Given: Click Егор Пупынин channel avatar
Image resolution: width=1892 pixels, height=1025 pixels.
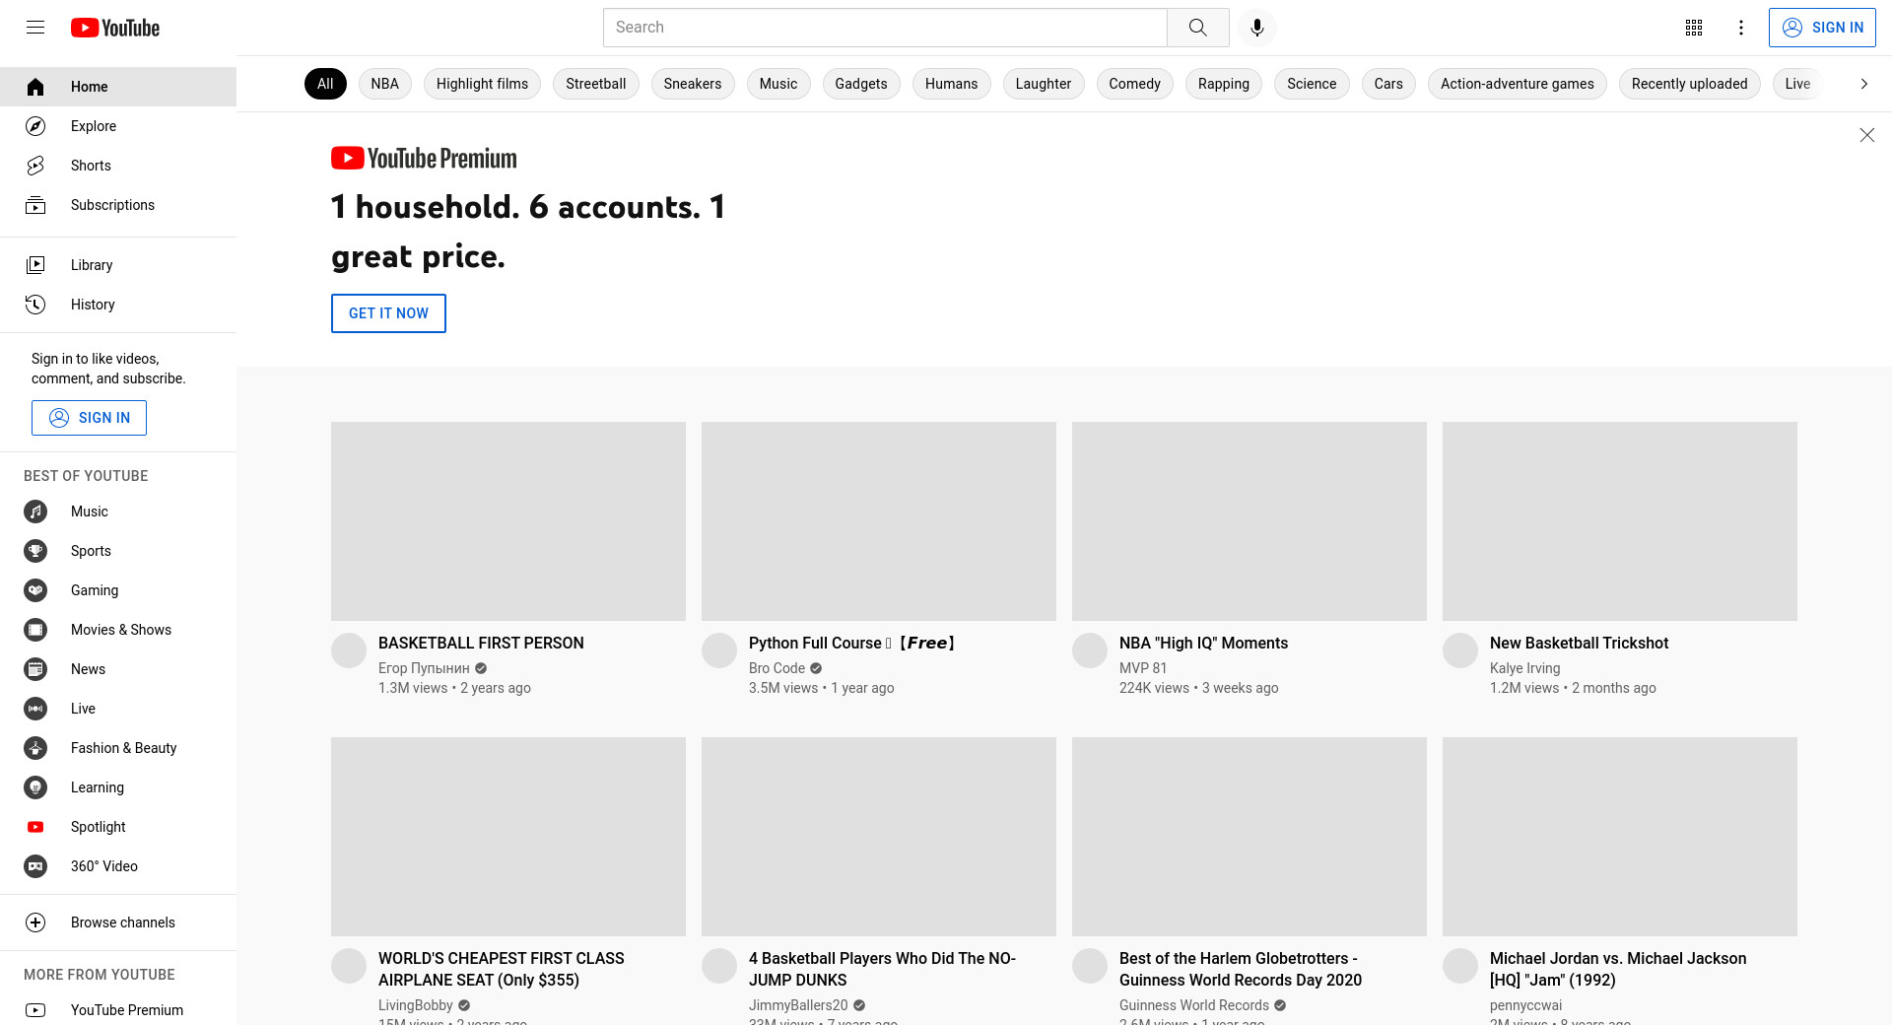Looking at the screenshot, I should pyautogui.click(x=349, y=650).
